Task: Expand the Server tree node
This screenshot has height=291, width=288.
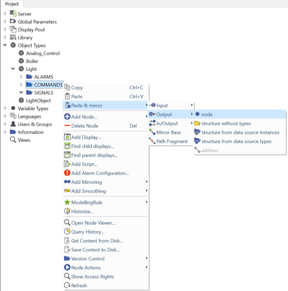Action: (5, 14)
